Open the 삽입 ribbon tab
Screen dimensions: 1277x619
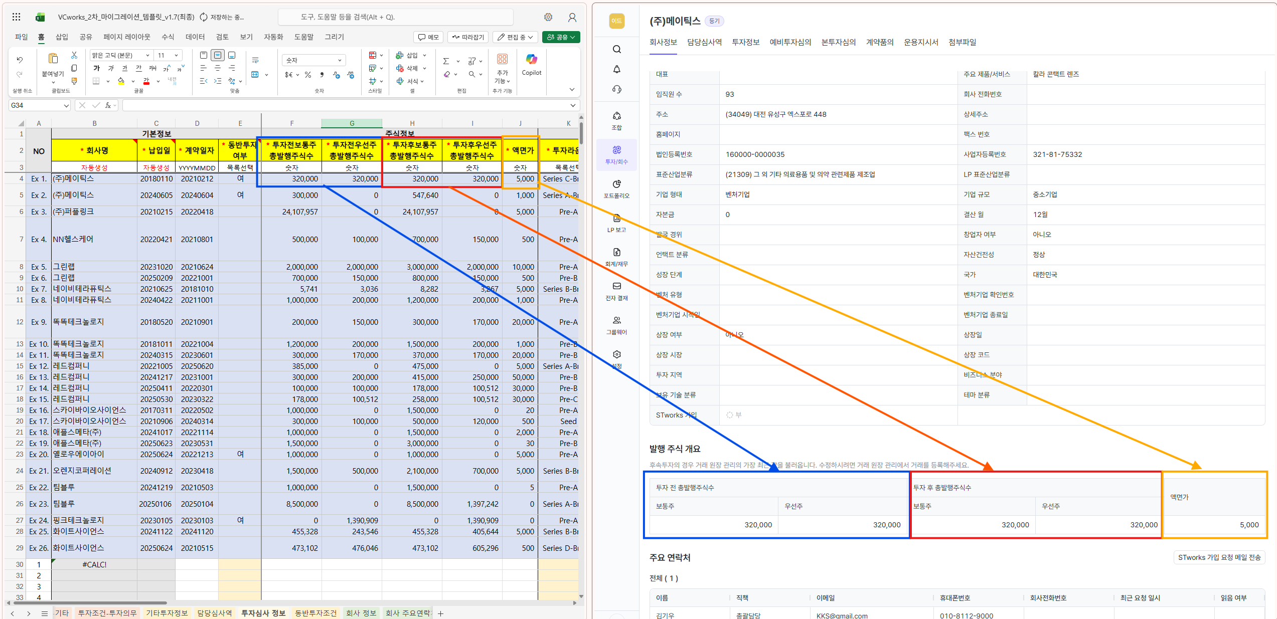62,37
